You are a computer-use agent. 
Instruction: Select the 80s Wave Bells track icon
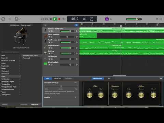tap(45, 64)
